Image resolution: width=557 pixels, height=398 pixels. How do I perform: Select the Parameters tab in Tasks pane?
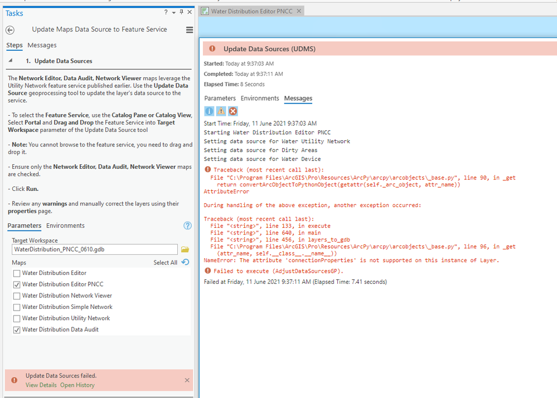[24, 225]
